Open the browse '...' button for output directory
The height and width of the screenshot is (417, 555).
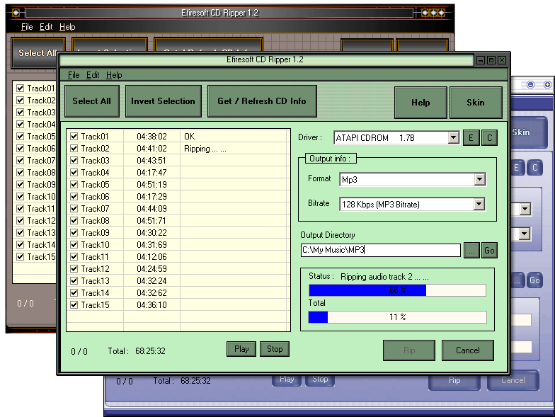(471, 251)
